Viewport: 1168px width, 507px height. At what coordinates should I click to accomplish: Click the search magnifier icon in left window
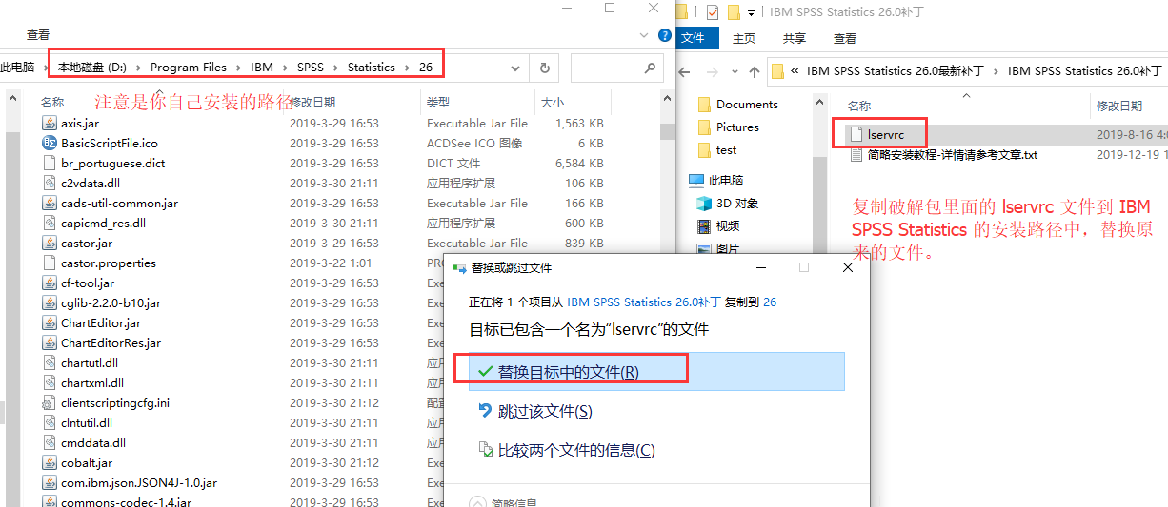[651, 68]
